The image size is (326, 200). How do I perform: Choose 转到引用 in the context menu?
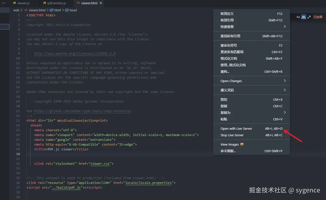point(252,20)
